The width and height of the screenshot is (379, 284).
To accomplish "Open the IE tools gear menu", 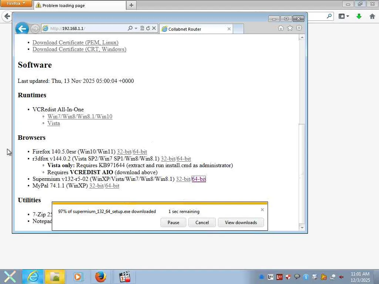I will tap(299, 28).
